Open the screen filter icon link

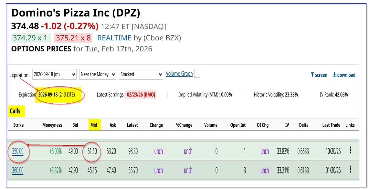319,75
